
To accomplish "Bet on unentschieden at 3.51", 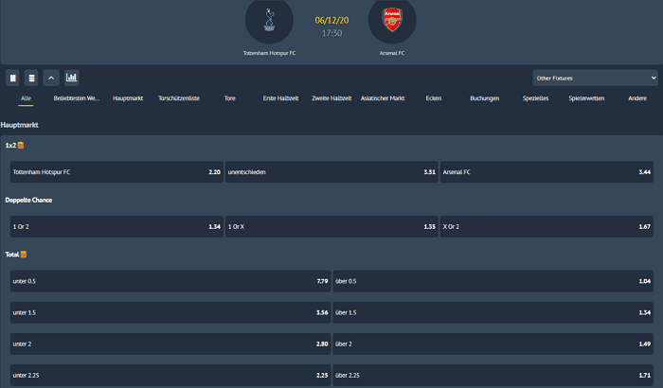I will point(331,172).
